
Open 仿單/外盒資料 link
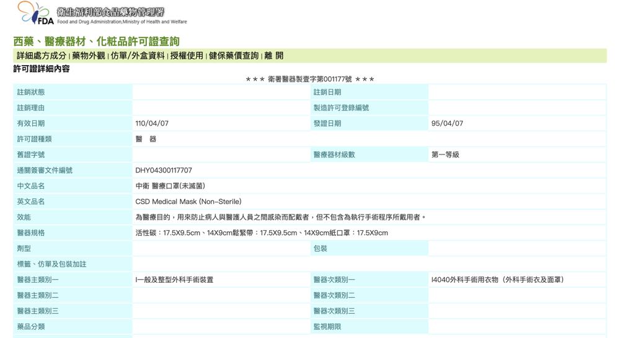(138, 56)
